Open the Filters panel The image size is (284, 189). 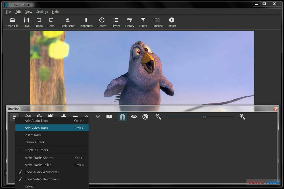point(143,22)
